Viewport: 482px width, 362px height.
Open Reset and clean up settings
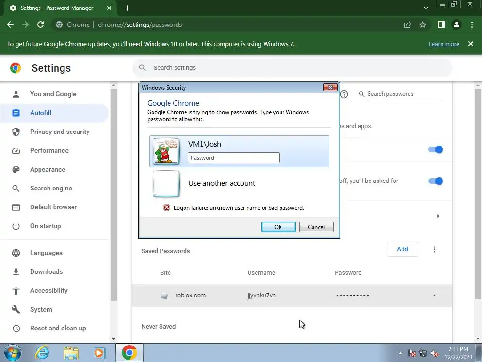pyautogui.click(x=58, y=328)
